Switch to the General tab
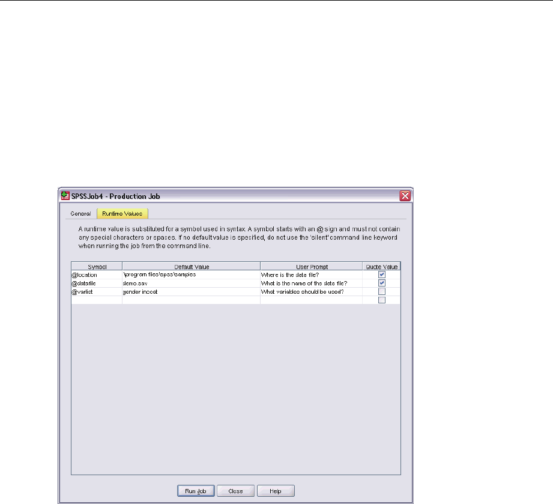553x504 pixels. 80,213
